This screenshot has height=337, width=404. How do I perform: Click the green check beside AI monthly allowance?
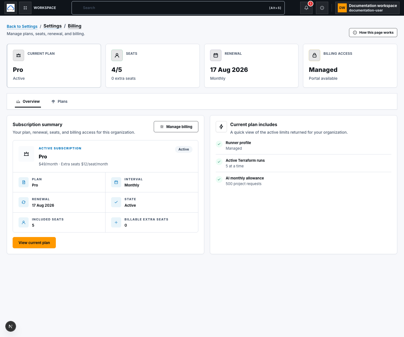point(219,179)
